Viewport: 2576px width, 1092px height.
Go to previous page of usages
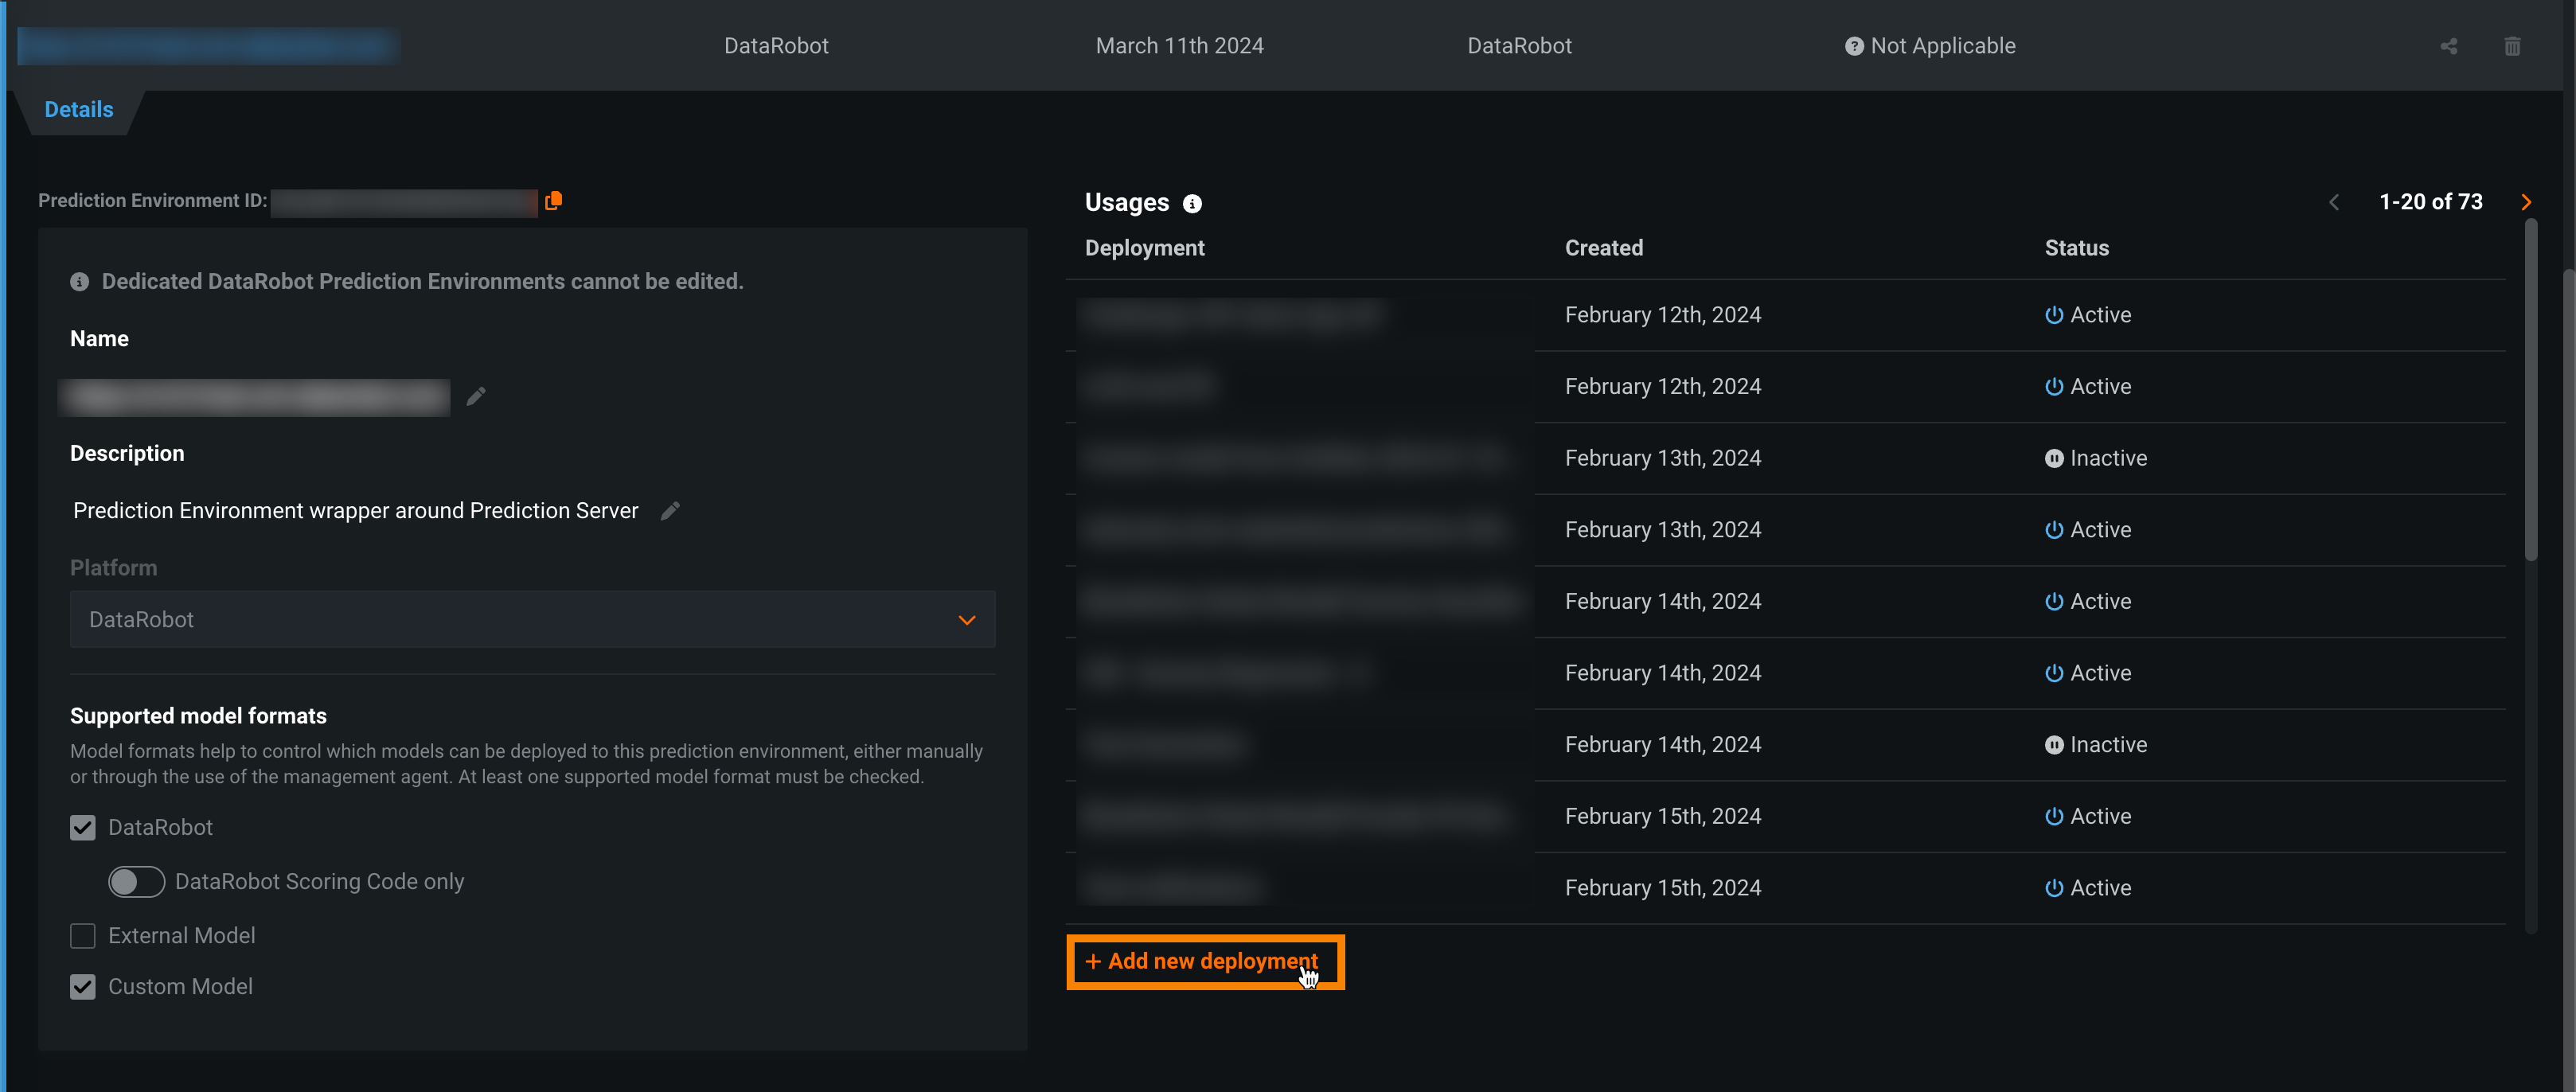point(2334,202)
